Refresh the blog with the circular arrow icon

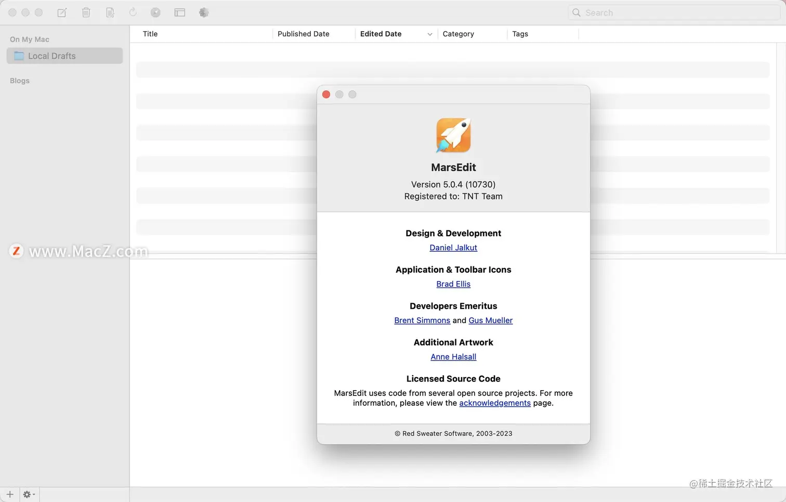133,12
